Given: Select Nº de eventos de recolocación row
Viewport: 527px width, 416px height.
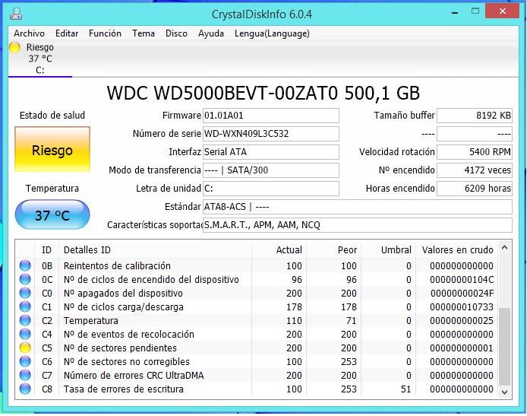Looking at the screenshot, I should click(257, 334).
